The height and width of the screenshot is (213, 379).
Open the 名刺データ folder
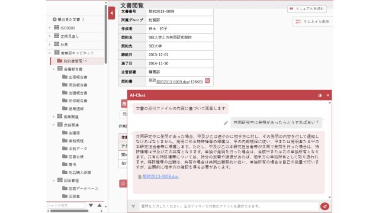[x=75, y=149]
